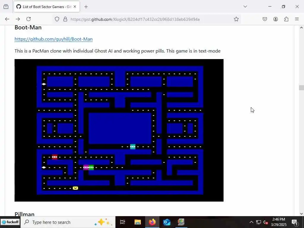Screen dimensions: 304x228
Task: Click the page scrollbar thumb
Action: tap(301, 88)
